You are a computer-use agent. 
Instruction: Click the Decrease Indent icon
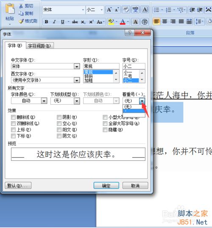(x=192, y=10)
